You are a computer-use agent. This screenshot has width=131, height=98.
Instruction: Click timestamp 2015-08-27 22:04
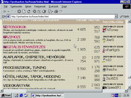tap(113, 75)
